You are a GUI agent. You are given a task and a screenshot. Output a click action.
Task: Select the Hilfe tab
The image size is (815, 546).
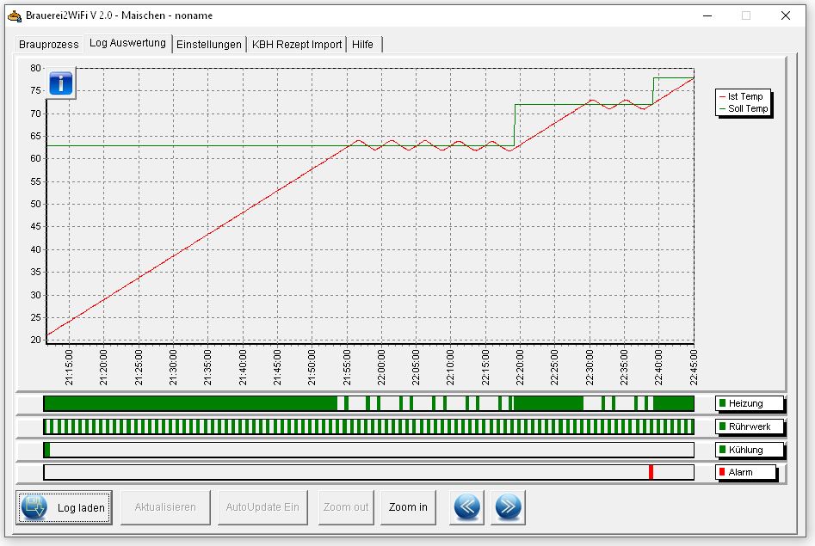click(x=362, y=44)
